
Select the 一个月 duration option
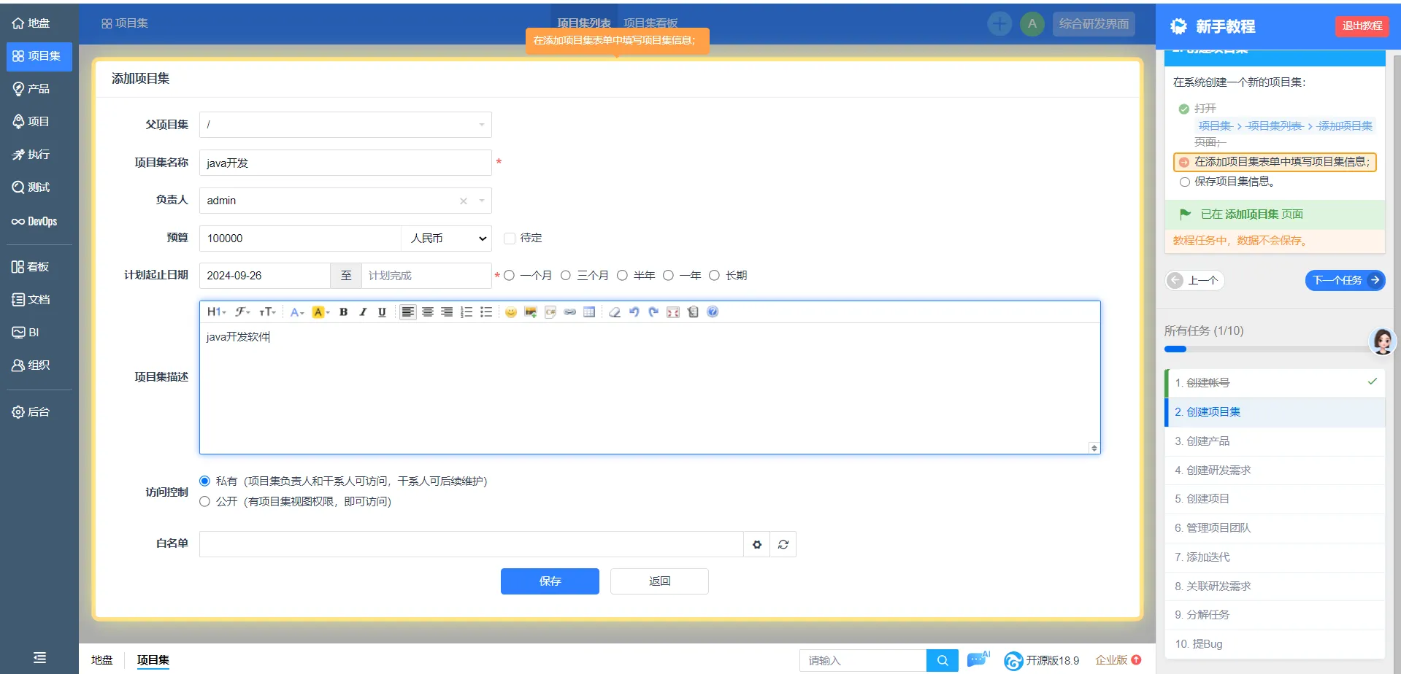coord(509,276)
